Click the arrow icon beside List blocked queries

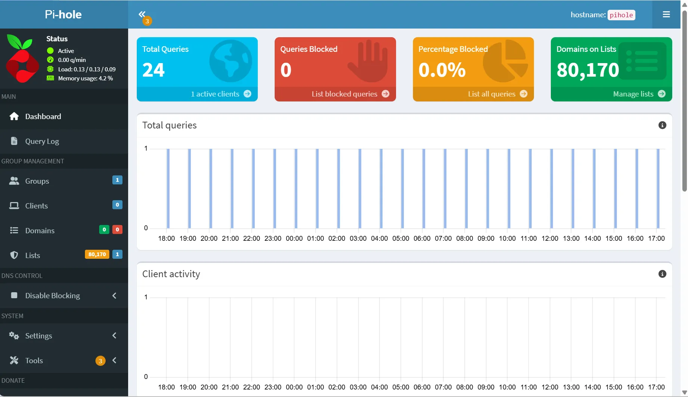(x=386, y=94)
